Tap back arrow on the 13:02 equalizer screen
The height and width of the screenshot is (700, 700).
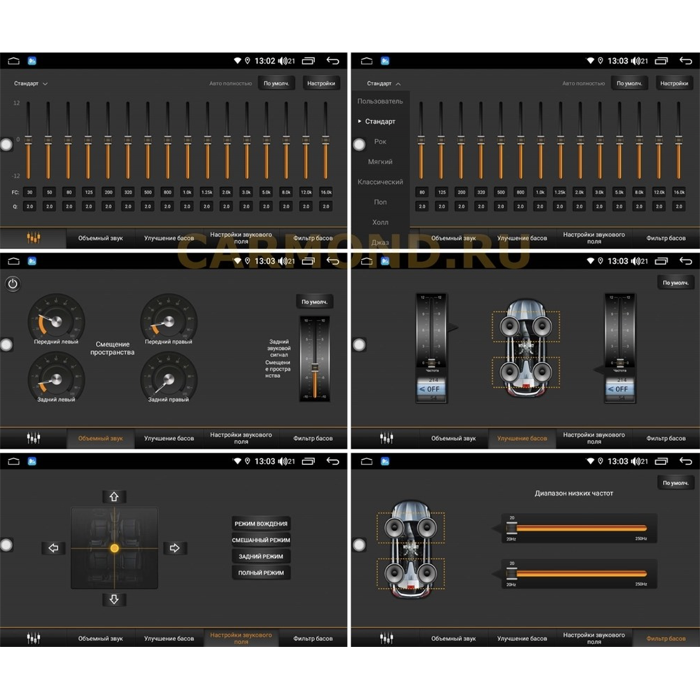pyautogui.click(x=332, y=61)
